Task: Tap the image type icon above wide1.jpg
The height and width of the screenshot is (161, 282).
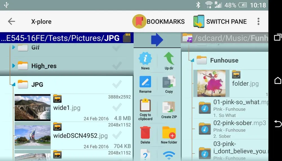Action: [x=57, y=99]
